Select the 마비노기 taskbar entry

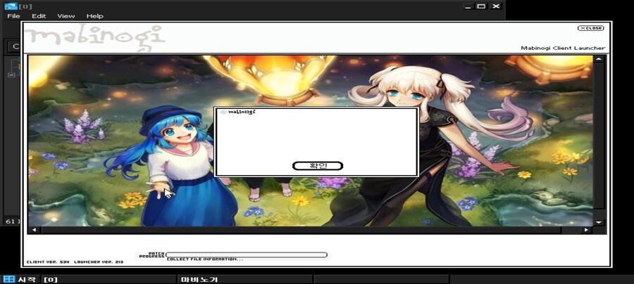[x=244, y=279]
